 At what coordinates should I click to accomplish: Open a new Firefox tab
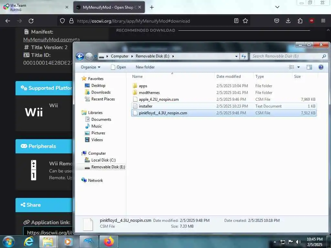coord(152,7)
